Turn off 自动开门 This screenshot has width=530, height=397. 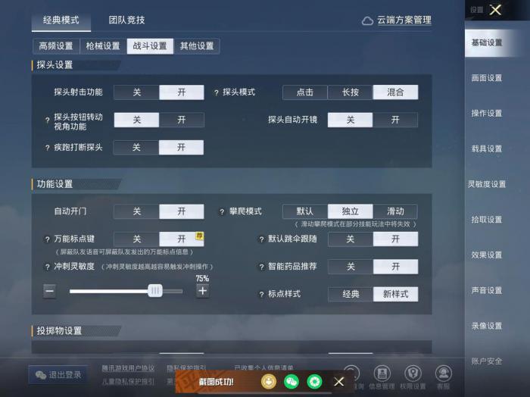(x=136, y=211)
